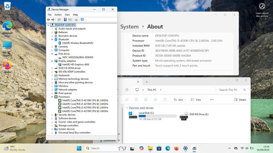
Task: Open the View dropdown in File Explorer
Action: point(197,100)
